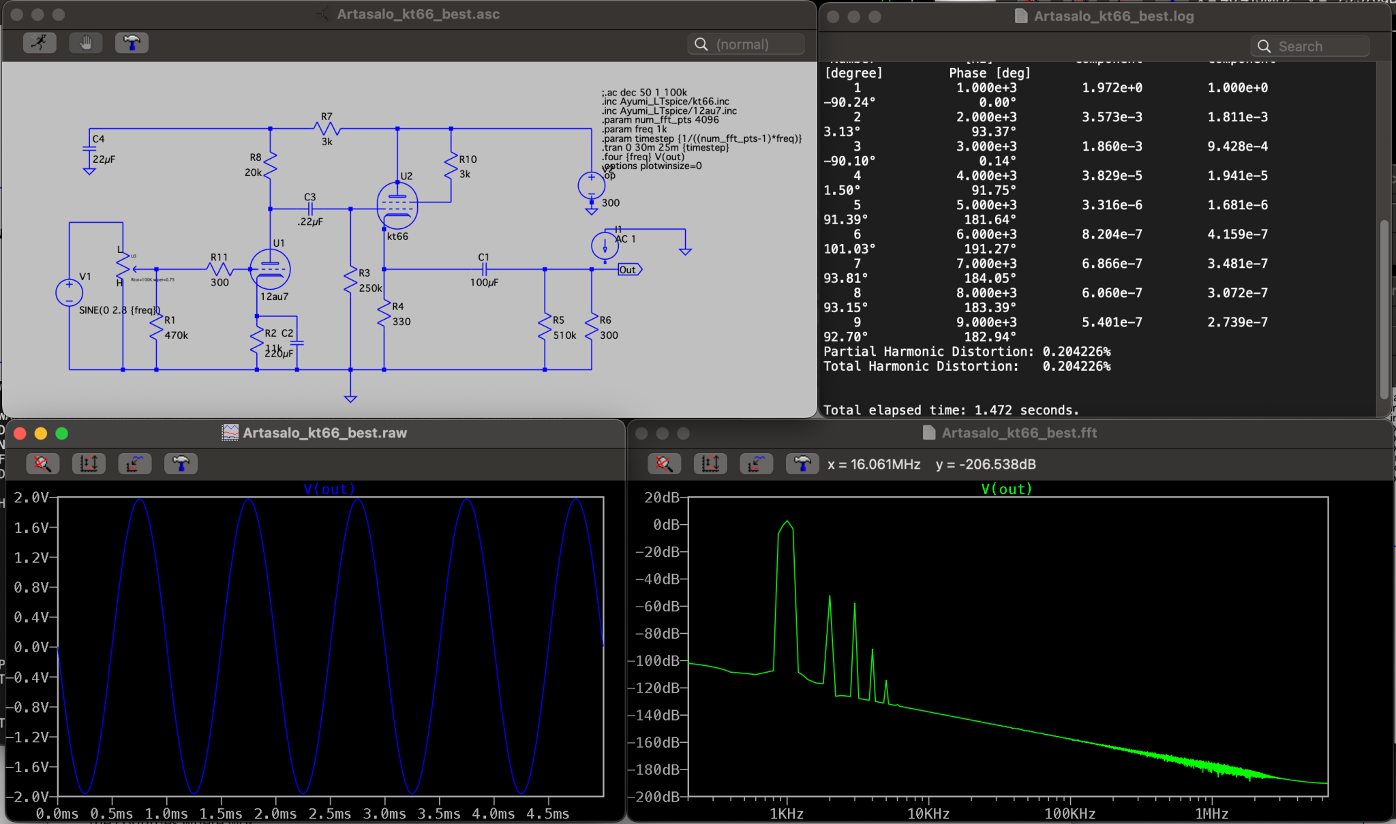Select resistor R3 250k symbol
1396x824 pixels.
coord(350,280)
